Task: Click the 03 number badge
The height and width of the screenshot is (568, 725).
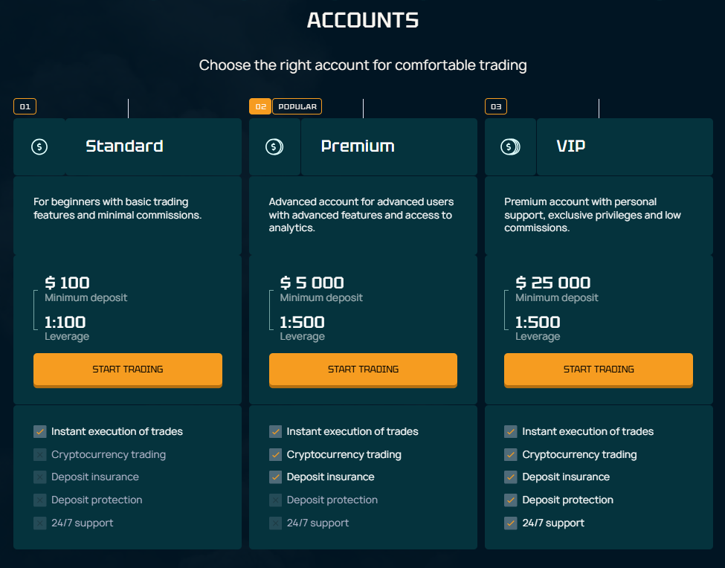Action: pos(496,107)
